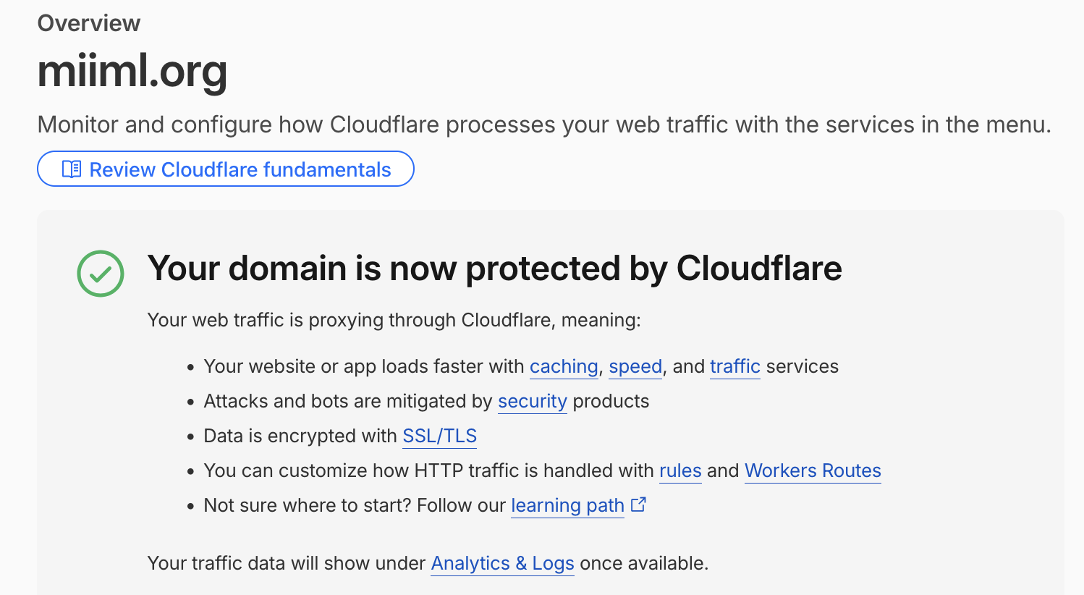The image size is (1084, 595).
Task: Open Analytics & Logs
Action: [503, 563]
